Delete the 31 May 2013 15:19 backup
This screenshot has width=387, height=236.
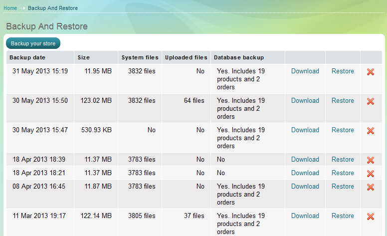tap(371, 72)
